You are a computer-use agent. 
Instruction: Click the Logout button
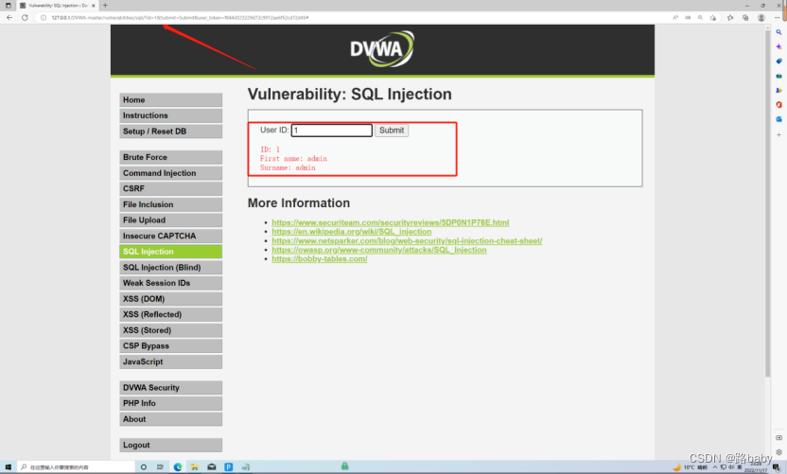tap(170, 445)
